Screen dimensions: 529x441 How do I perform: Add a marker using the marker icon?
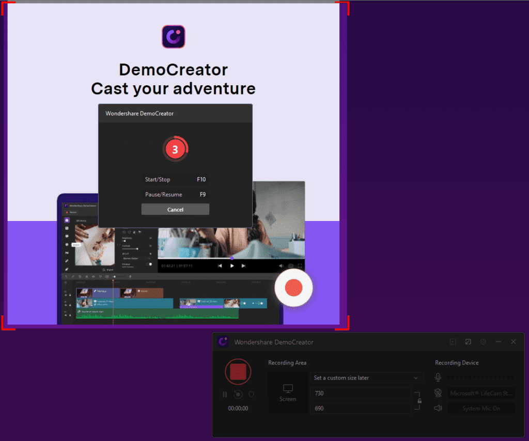click(x=251, y=394)
